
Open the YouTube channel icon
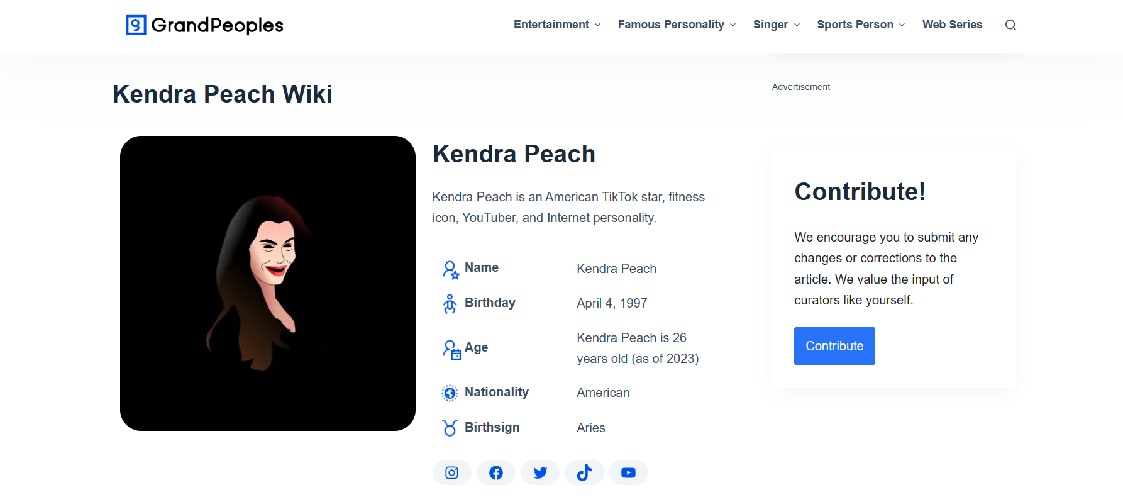(628, 472)
